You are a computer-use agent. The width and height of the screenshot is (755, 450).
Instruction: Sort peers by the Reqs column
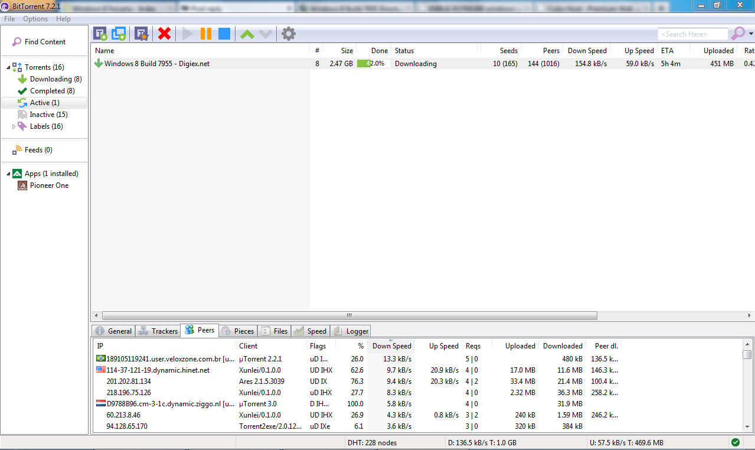tap(475, 346)
